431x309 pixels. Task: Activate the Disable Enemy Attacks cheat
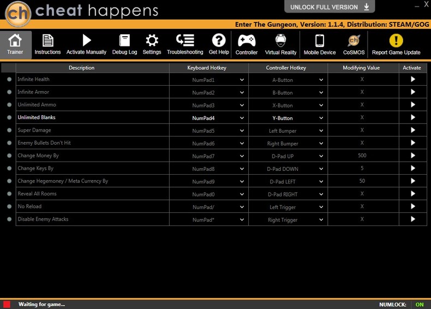coord(413,219)
